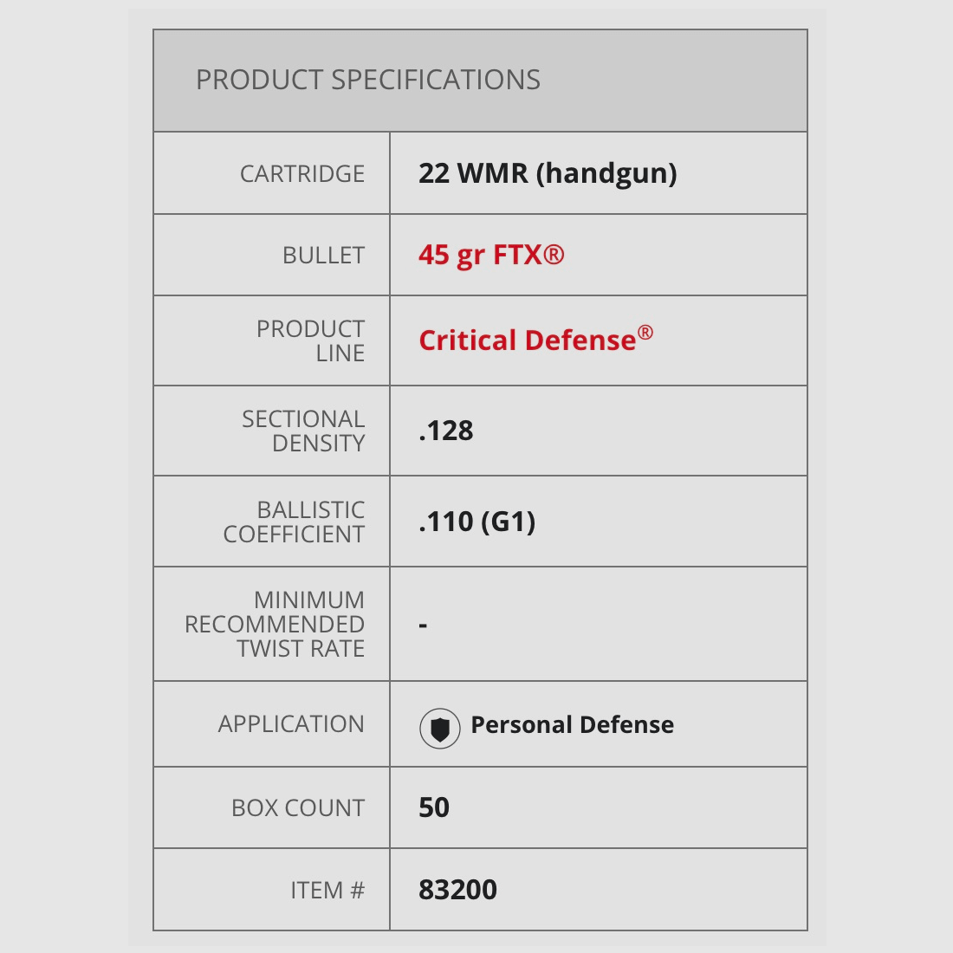Click the Personal Defense text

(572, 724)
